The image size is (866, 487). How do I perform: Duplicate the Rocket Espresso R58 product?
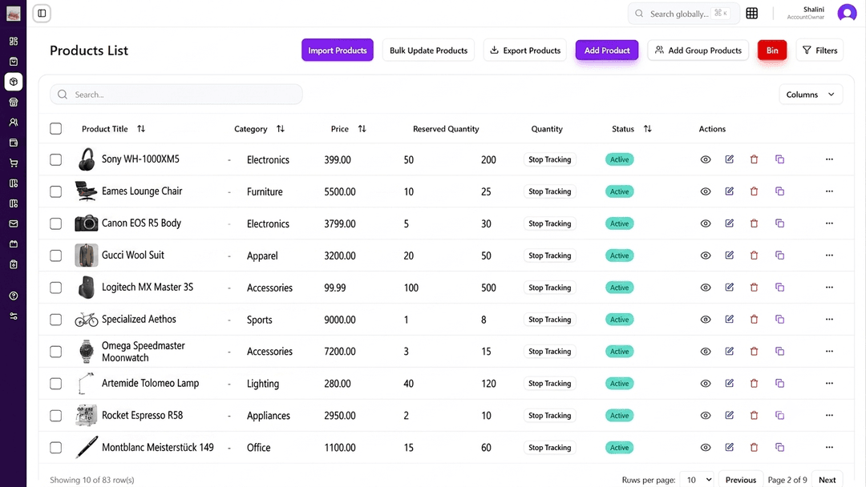(780, 415)
